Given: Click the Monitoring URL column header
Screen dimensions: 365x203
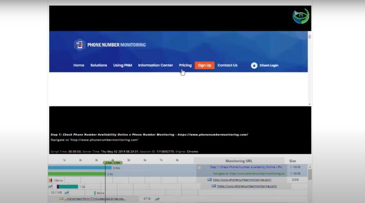Looking at the screenshot, I should (x=239, y=161).
